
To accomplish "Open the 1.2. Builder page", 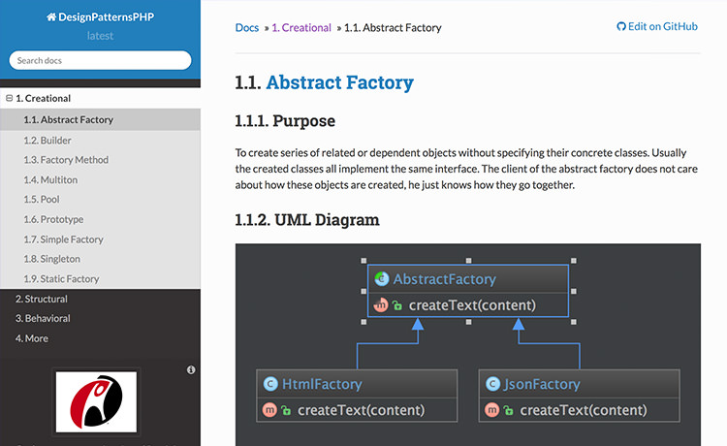I will coord(47,140).
